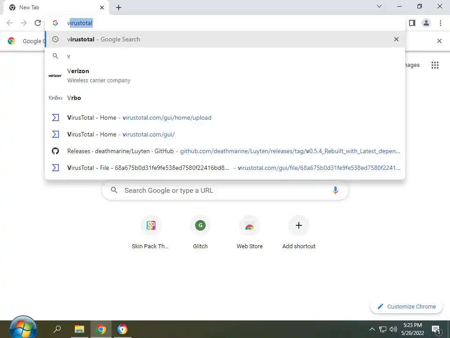Show hidden tray icons chevron
This screenshot has height=338, width=450.
pos(372,329)
